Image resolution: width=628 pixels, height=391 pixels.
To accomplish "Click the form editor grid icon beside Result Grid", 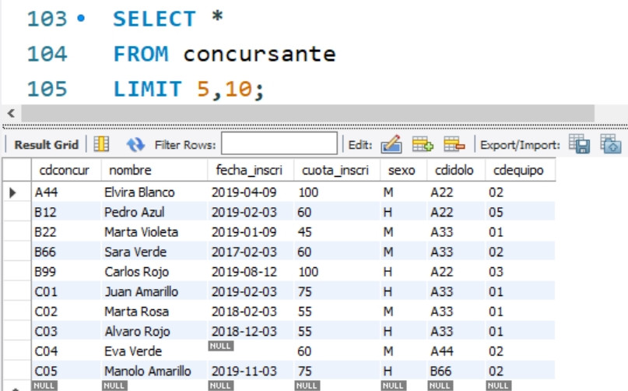I will pos(101,144).
